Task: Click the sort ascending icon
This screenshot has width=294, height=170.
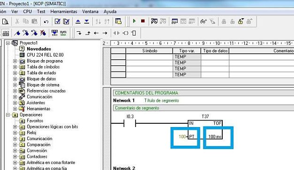Action: tap(98, 21)
